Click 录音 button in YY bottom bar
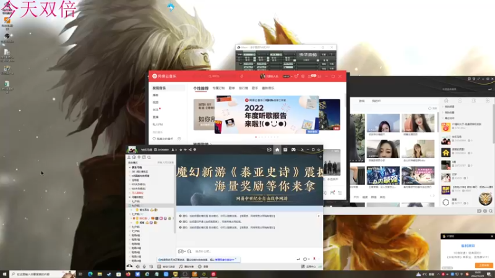The width and height of the screenshot is (495, 278). click(x=203, y=266)
